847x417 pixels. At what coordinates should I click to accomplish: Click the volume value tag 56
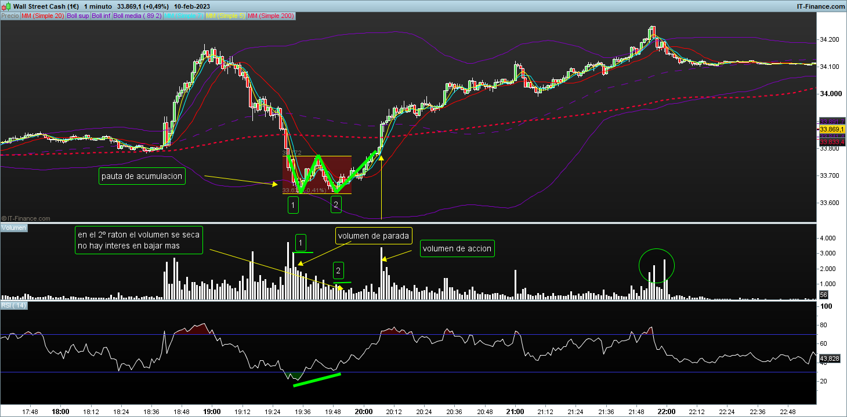pyautogui.click(x=824, y=295)
